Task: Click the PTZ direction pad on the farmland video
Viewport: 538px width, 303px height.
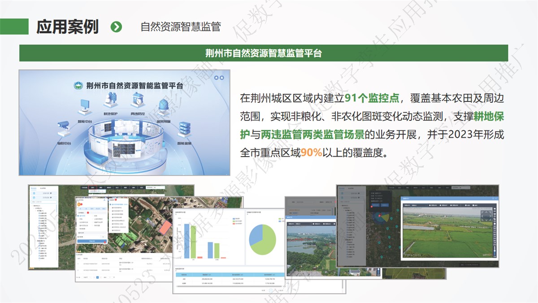Action: [x=487, y=216]
